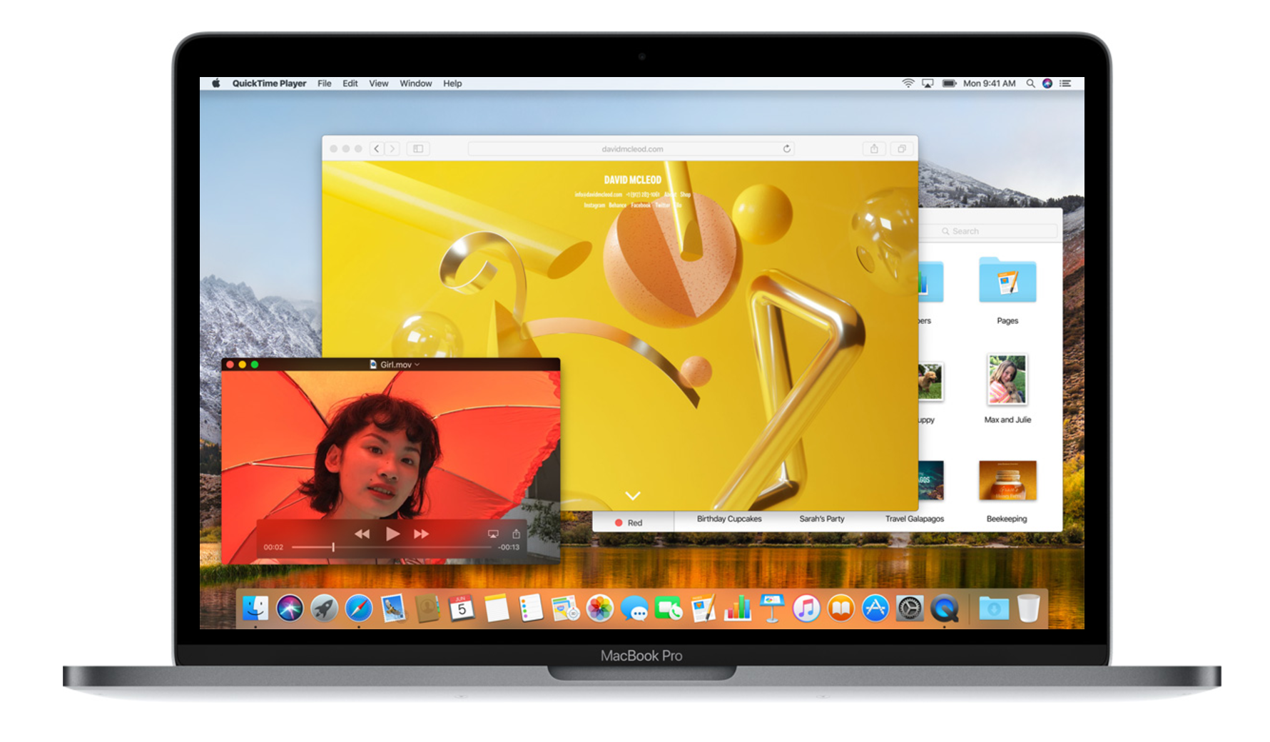Open System Preferences gear in Dock

coord(910,609)
